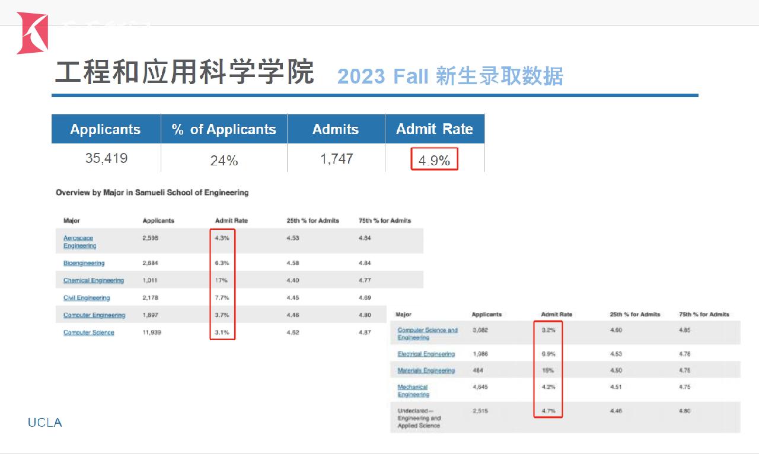Click the Admit Rate blue header cell

435,129
